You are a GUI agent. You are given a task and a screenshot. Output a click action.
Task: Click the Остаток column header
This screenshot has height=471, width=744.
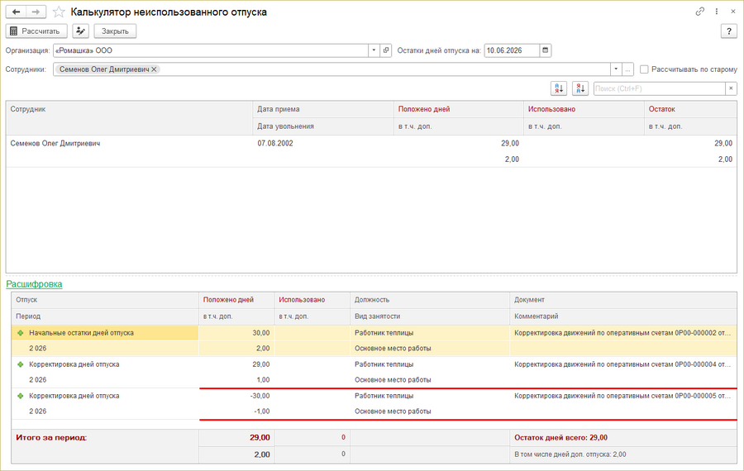tap(690, 109)
